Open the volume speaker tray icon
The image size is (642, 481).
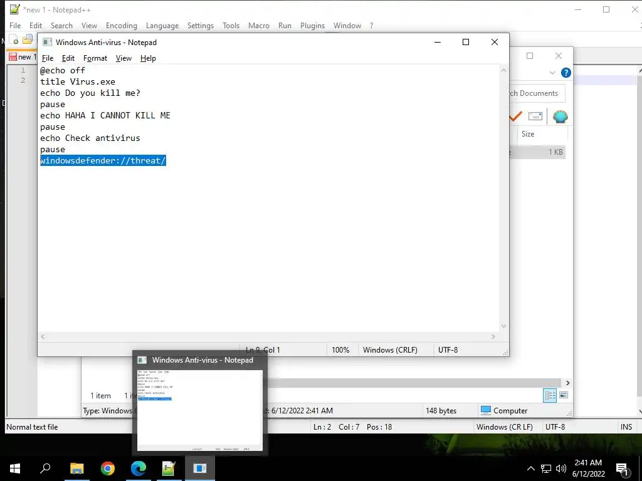point(561,468)
